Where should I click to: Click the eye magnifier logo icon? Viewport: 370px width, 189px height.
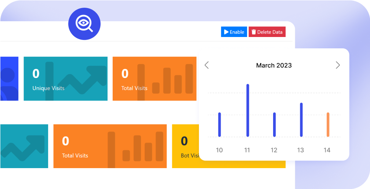(x=84, y=24)
